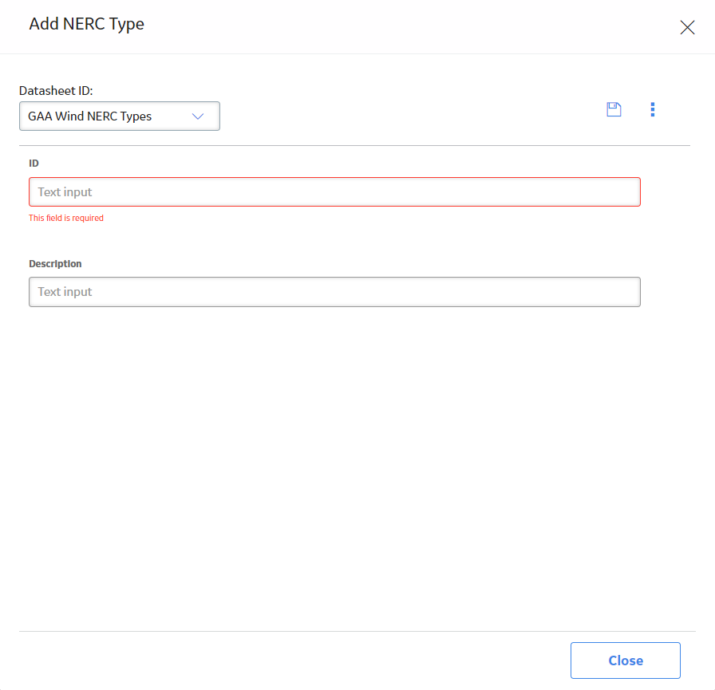Viewport: 715px width, 690px height.
Task: Save the new NERC Type record
Action: [x=614, y=109]
